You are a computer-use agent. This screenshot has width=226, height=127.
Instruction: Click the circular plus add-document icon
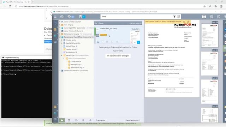62,17
